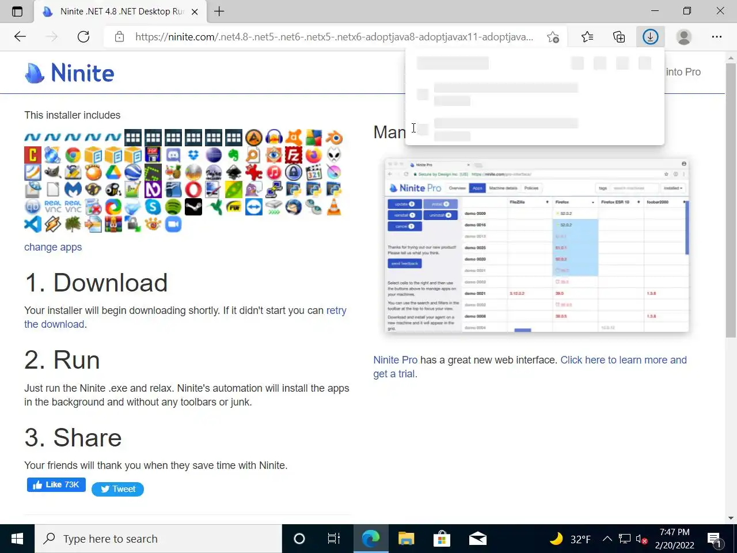Click the Thunderbird icon
Screen dimensions: 737x553
(294, 206)
